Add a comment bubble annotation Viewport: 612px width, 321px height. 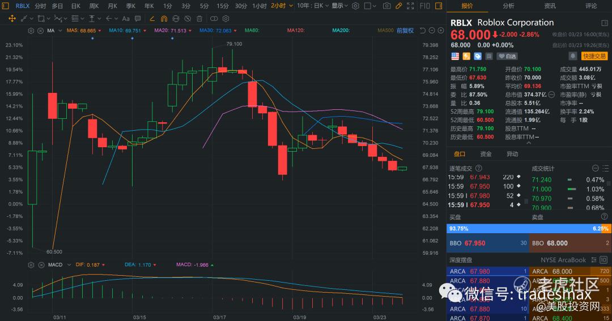click(137, 18)
